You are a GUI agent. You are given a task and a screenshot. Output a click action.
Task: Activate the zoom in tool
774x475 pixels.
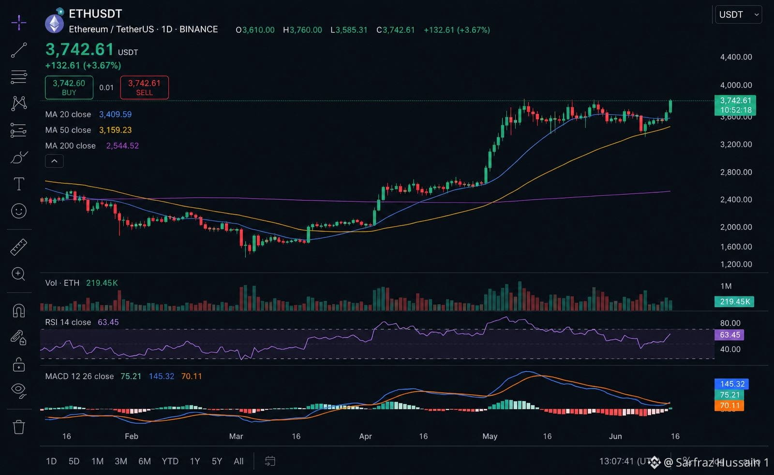[19, 274]
